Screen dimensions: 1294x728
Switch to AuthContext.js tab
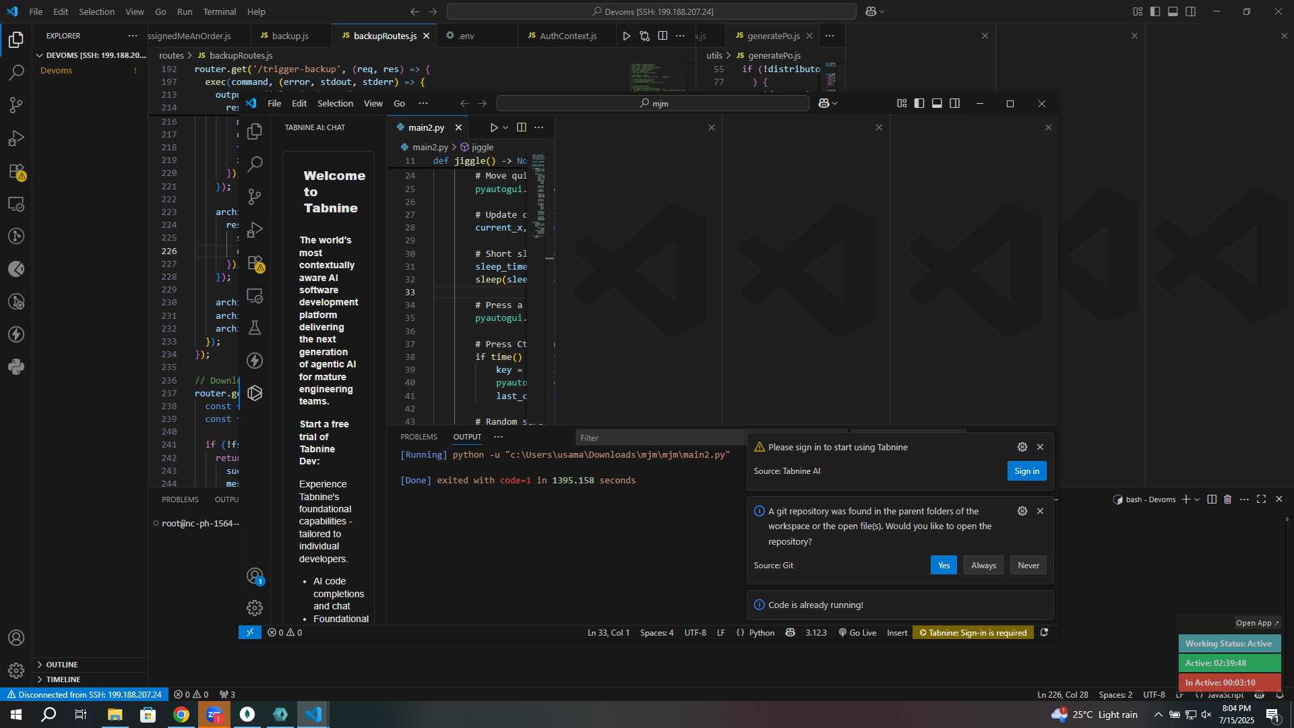(568, 36)
